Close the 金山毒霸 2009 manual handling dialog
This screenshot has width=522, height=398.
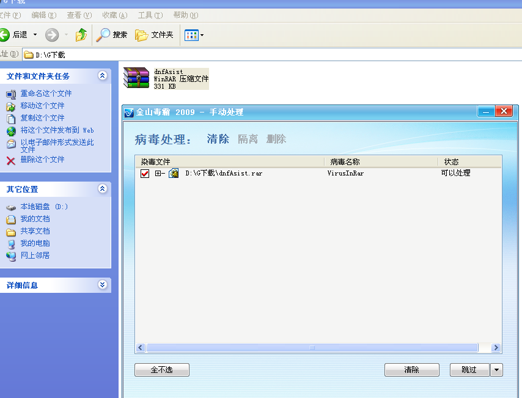504,111
